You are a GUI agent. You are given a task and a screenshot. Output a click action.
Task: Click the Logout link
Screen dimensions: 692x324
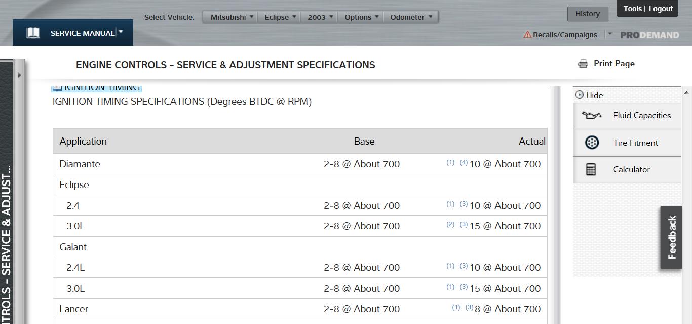[661, 9]
